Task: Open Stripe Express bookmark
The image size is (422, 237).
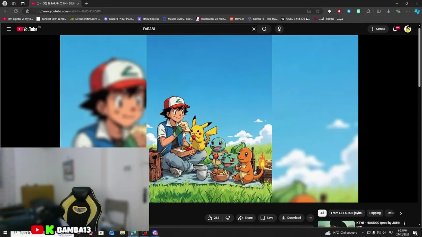Action: click(148, 19)
